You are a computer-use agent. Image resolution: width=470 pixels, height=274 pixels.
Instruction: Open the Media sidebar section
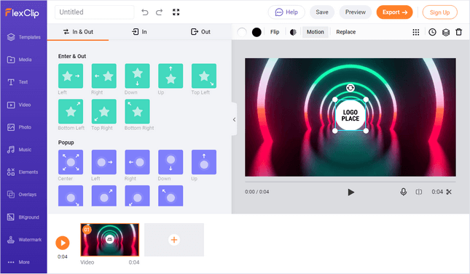click(x=20, y=60)
